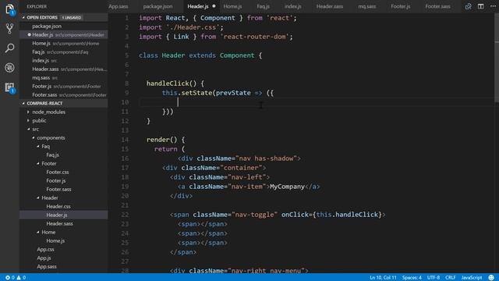Image resolution: width=499 pixels, height=281 pixels.
Task: Click the open changes icon in editor toolbar
Action: point(468,6)
